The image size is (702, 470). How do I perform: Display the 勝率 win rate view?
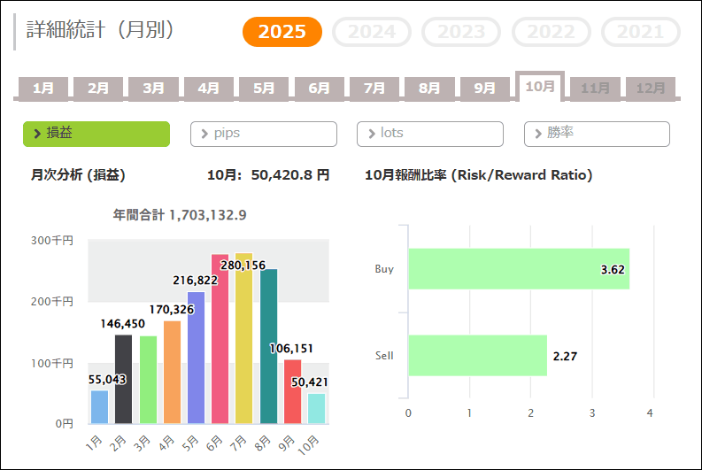[597, 134]
